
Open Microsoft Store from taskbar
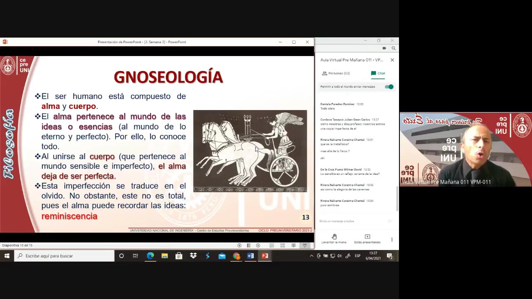tap(179, 256)
